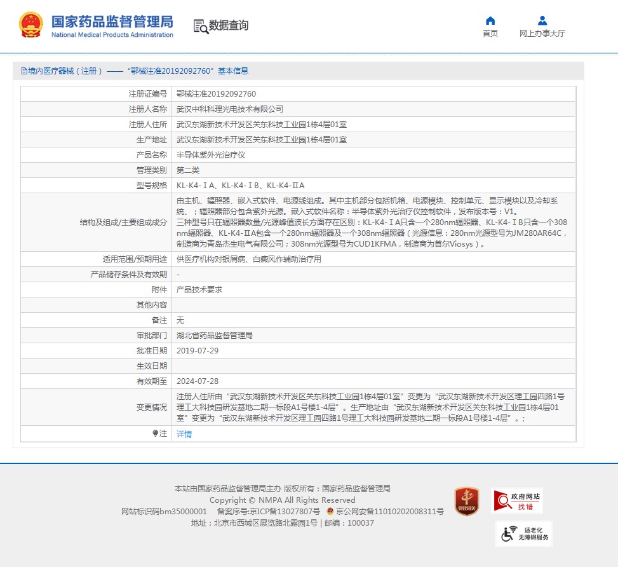The height and width of the screenshot is (567, 618).
Task: Click the 结构及组成/主要组成成分 label
Action: coord(123,222)
